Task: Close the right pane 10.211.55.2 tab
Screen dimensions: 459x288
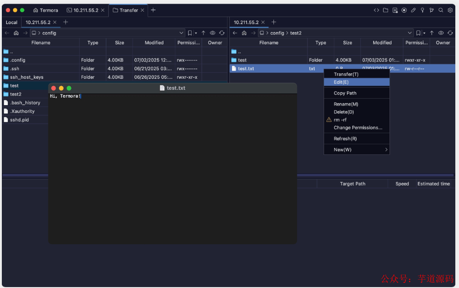Action: pos(263,22)
